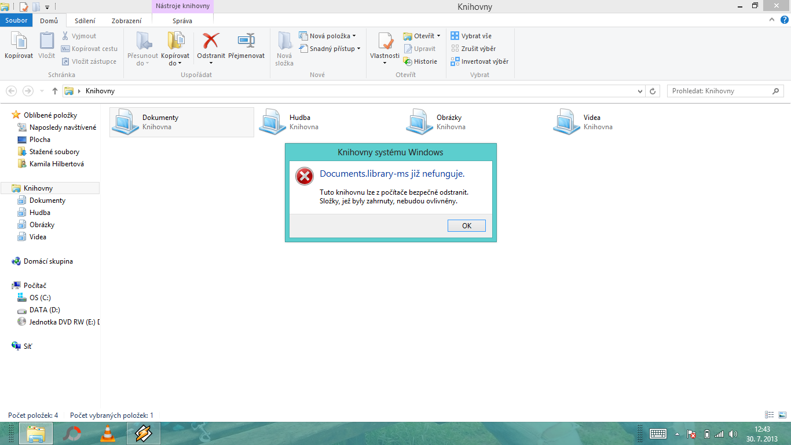Open Historie in the ribbon
The width and height of the screenshot is (791, 445).
[420, 61]
